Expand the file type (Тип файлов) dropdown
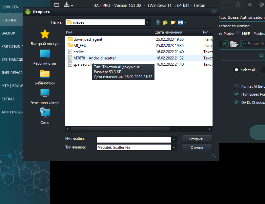This screenshot has height=204, width=265. pos(173,147)
